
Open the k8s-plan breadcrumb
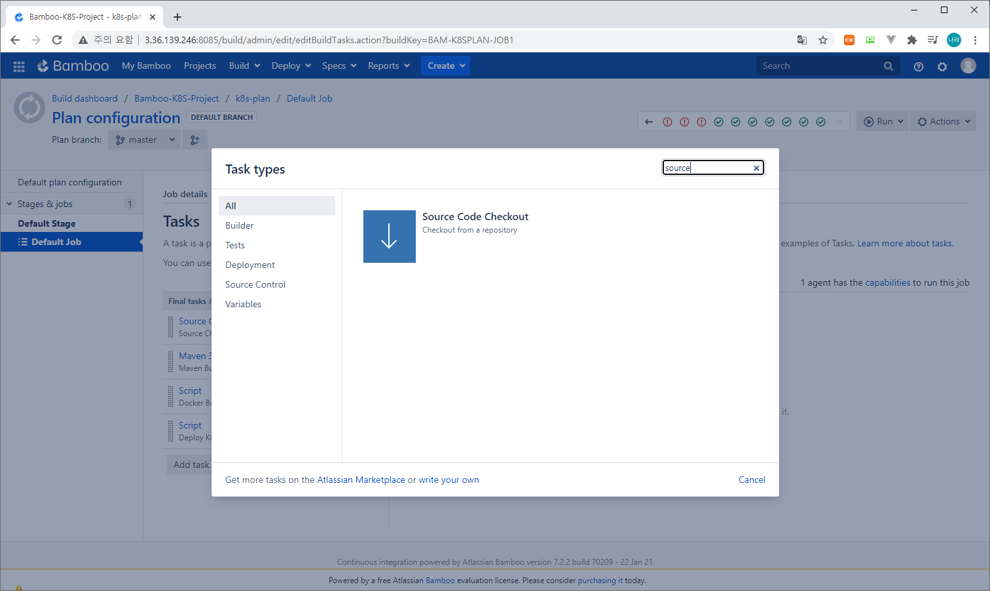click(253, 98)
